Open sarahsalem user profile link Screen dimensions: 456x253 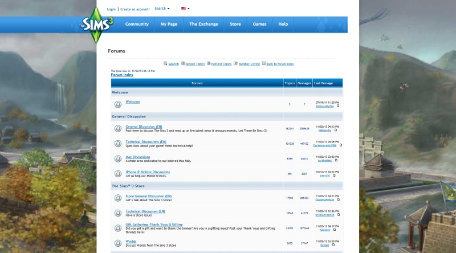pyautogui.click(x=325, y=160)
